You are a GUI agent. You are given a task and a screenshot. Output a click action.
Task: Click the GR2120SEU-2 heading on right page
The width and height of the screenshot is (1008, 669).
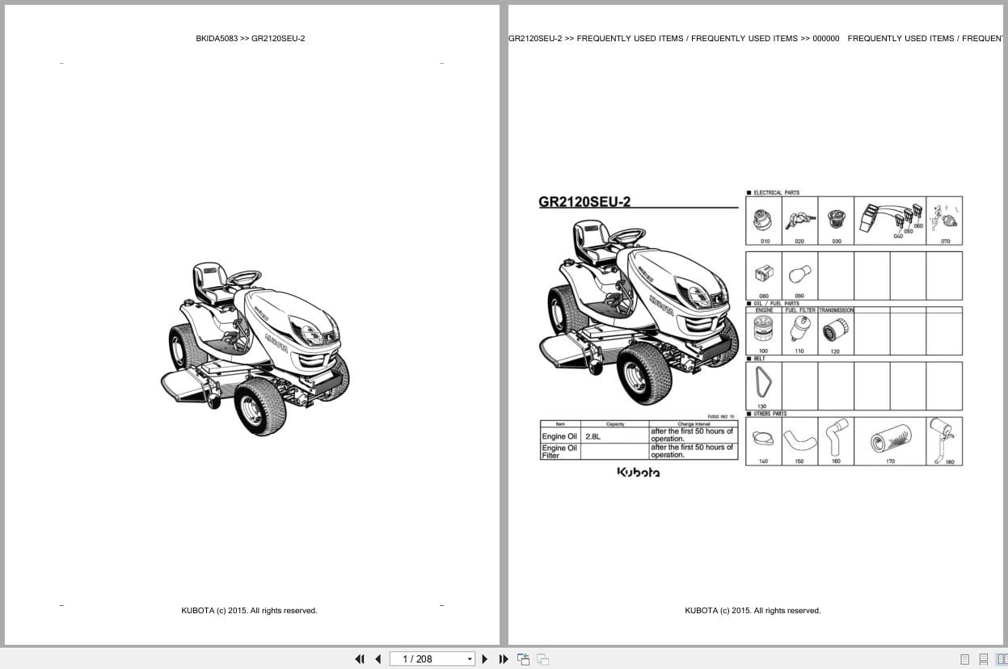point(584,202)
